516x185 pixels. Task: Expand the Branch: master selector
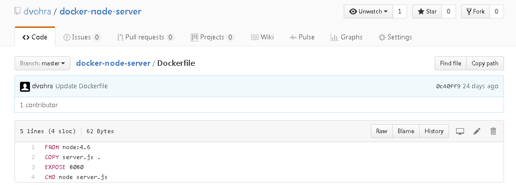[x=42, y=63]
